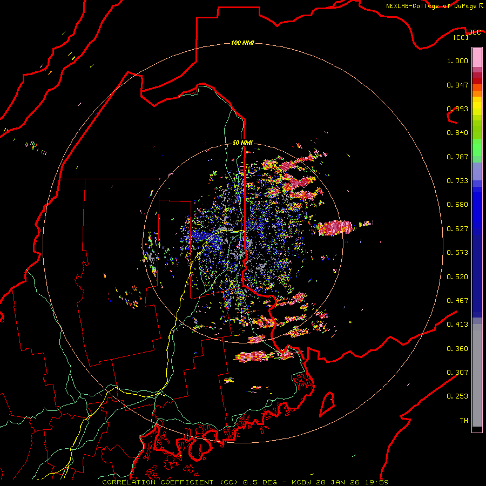
Task: Pick the red swatch near 0.947
Action: click(477, 81)
